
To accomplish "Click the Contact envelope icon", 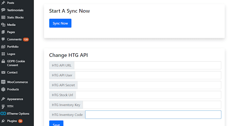I will point(3,72).
